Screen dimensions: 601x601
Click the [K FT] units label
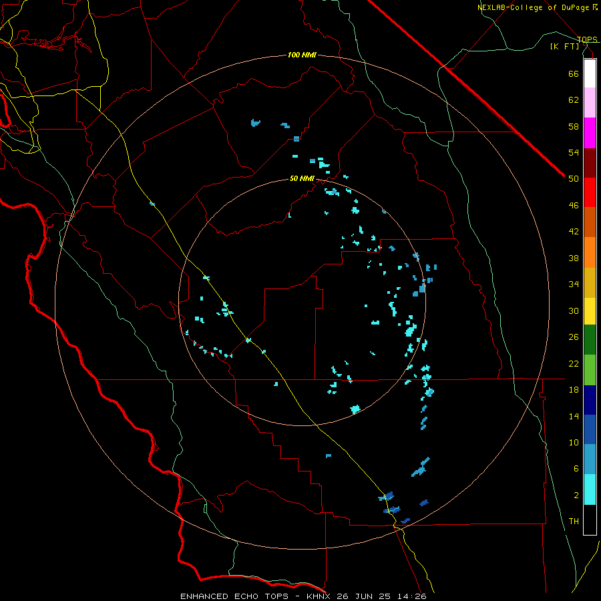pos(565,47)
